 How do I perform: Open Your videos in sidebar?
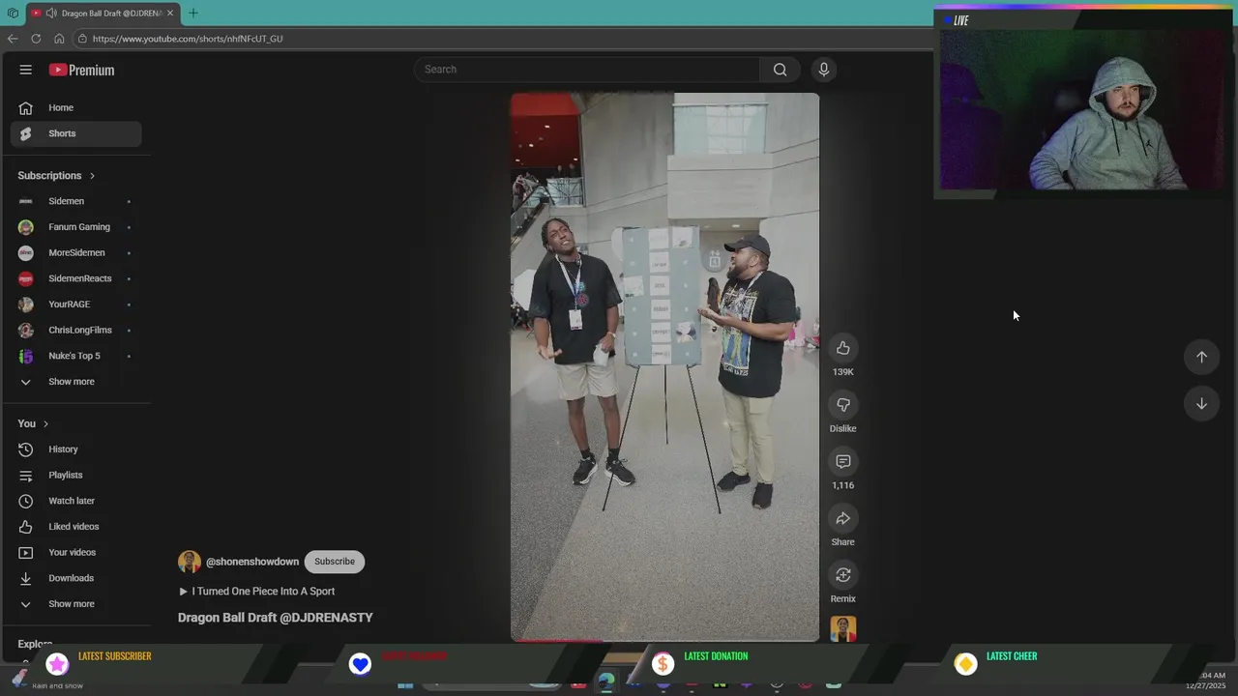75,553
